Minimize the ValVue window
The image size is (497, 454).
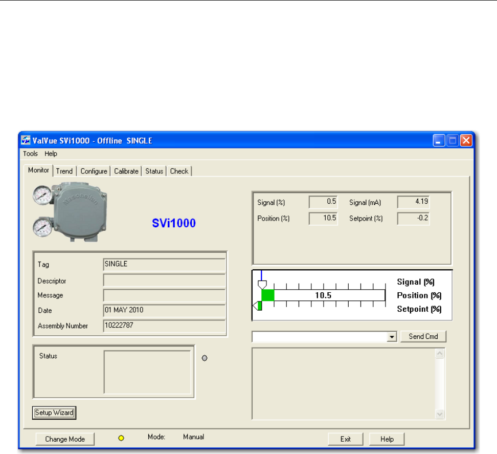pos(439,140)
